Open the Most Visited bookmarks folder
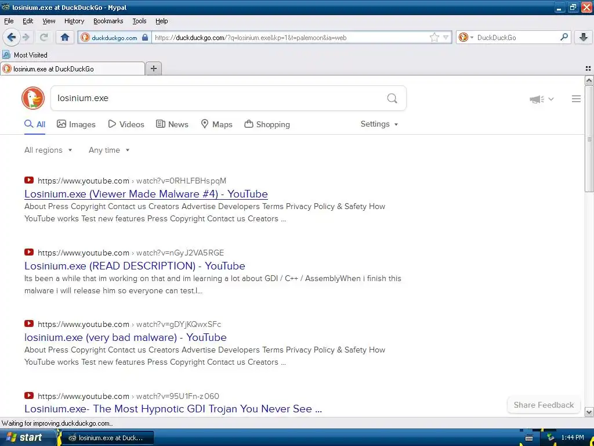Image resolution: width=594 pixels, height=446 pixels. click(x=25, y=55)
